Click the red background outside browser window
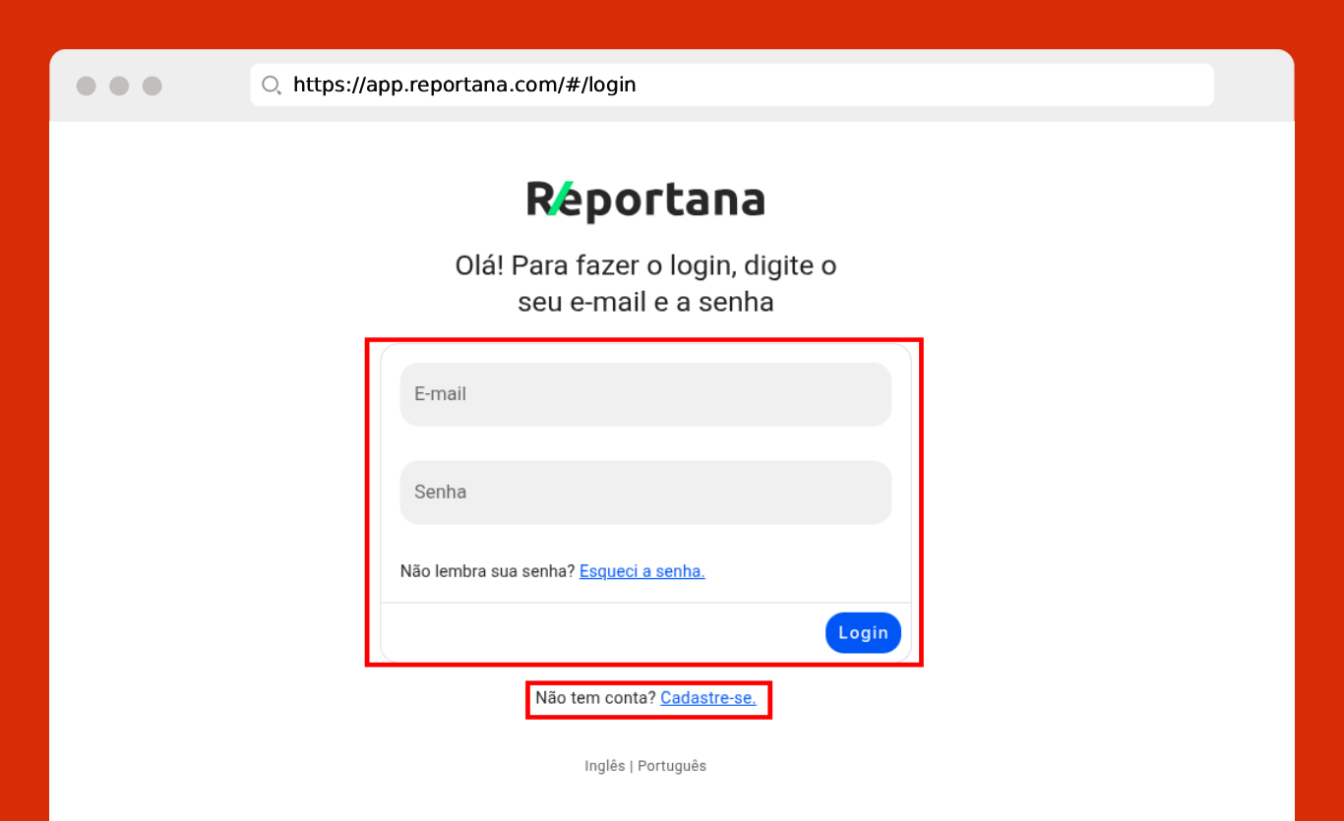1344x821 pixels. point(24,393)
